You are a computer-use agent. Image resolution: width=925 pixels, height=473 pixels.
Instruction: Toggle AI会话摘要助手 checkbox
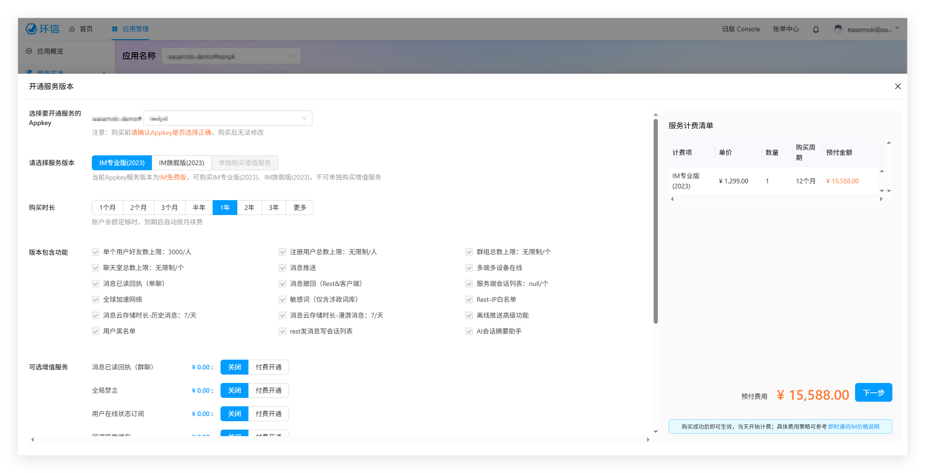click(x=469, y=331)
